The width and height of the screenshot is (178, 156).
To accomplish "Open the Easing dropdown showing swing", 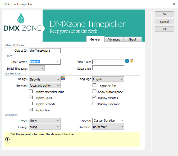I will [45, 127].
